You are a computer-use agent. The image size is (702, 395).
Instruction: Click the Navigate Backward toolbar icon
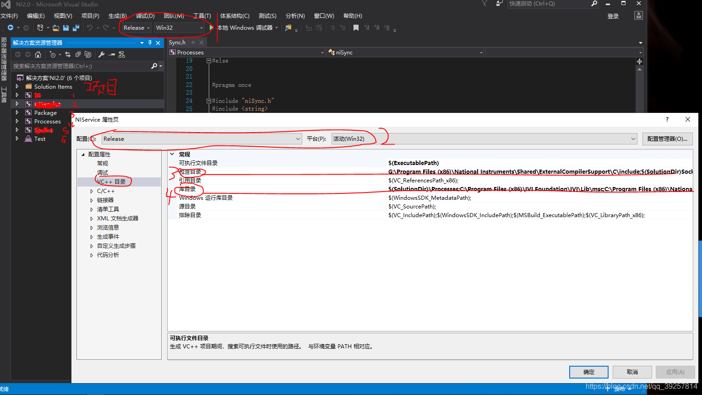(10, 28)
